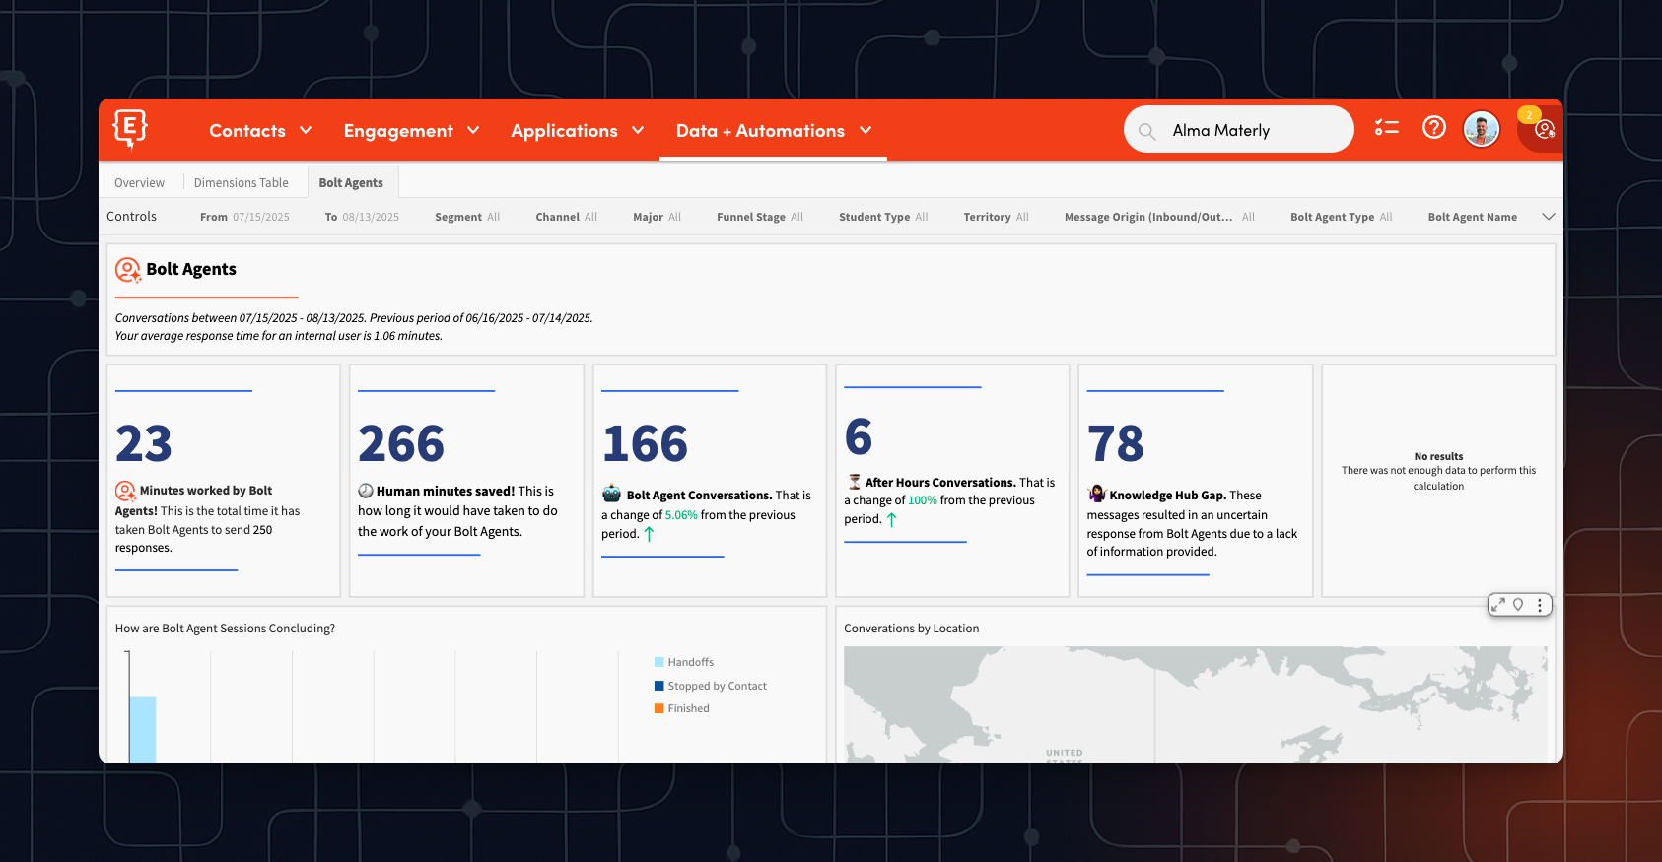Open the help question mark icon
1662x862 pixels.
[x=1434, y=127]
